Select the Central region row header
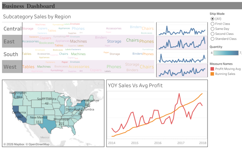This screenshot has height=149, width=242. pyautogui.click(x=12, y=29)
